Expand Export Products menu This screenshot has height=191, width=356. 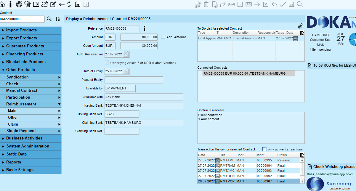(31, 38)
